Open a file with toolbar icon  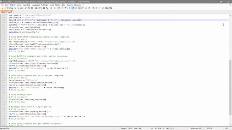5,8
